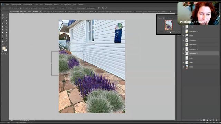
Task: Click the Navigator preview thumbnail
Action: 169,25
